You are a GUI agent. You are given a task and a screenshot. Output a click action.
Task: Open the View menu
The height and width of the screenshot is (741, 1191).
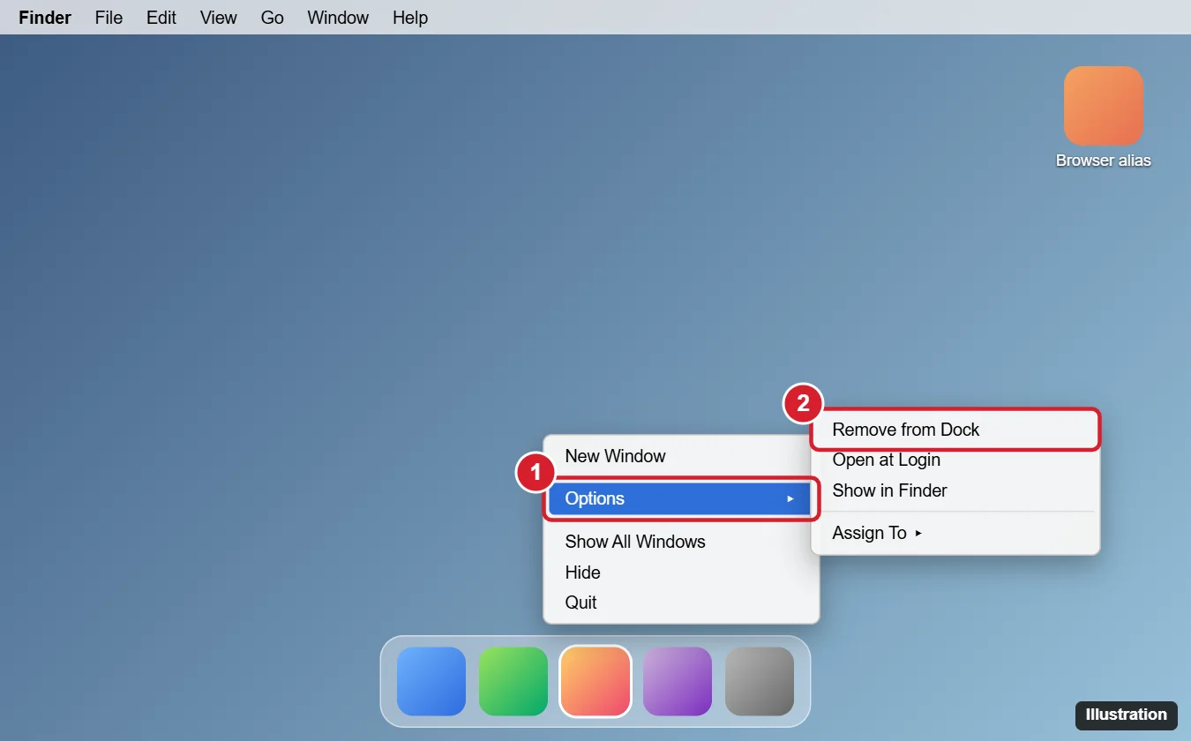point(219,18)
